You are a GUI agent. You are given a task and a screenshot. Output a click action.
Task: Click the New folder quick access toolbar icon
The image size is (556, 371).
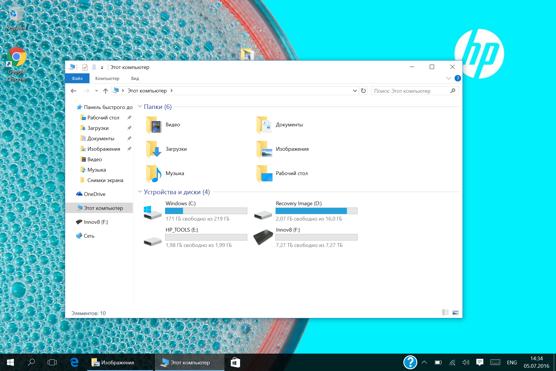pyautogui.click(x=94, y=67)
